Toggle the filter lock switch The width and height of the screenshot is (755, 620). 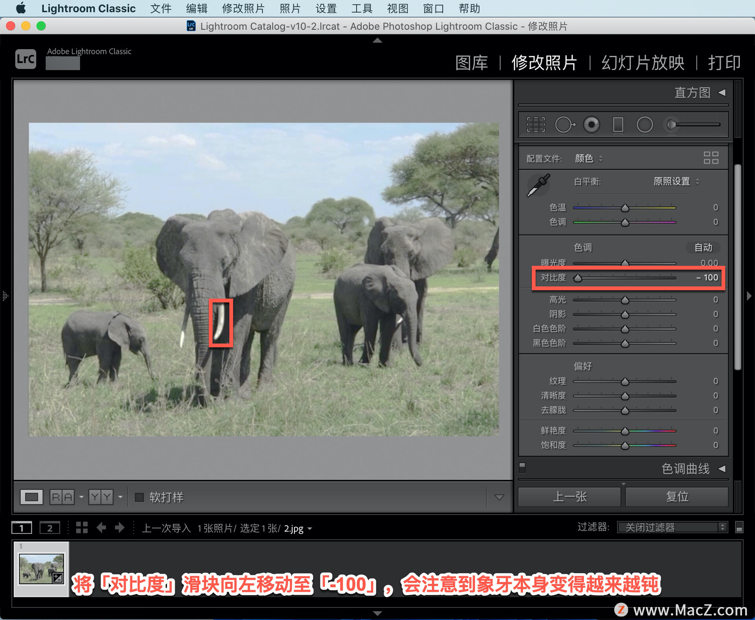point(739,528)
